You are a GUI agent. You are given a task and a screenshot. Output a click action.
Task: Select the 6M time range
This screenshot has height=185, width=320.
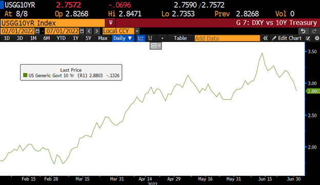(x=47, y=38)
